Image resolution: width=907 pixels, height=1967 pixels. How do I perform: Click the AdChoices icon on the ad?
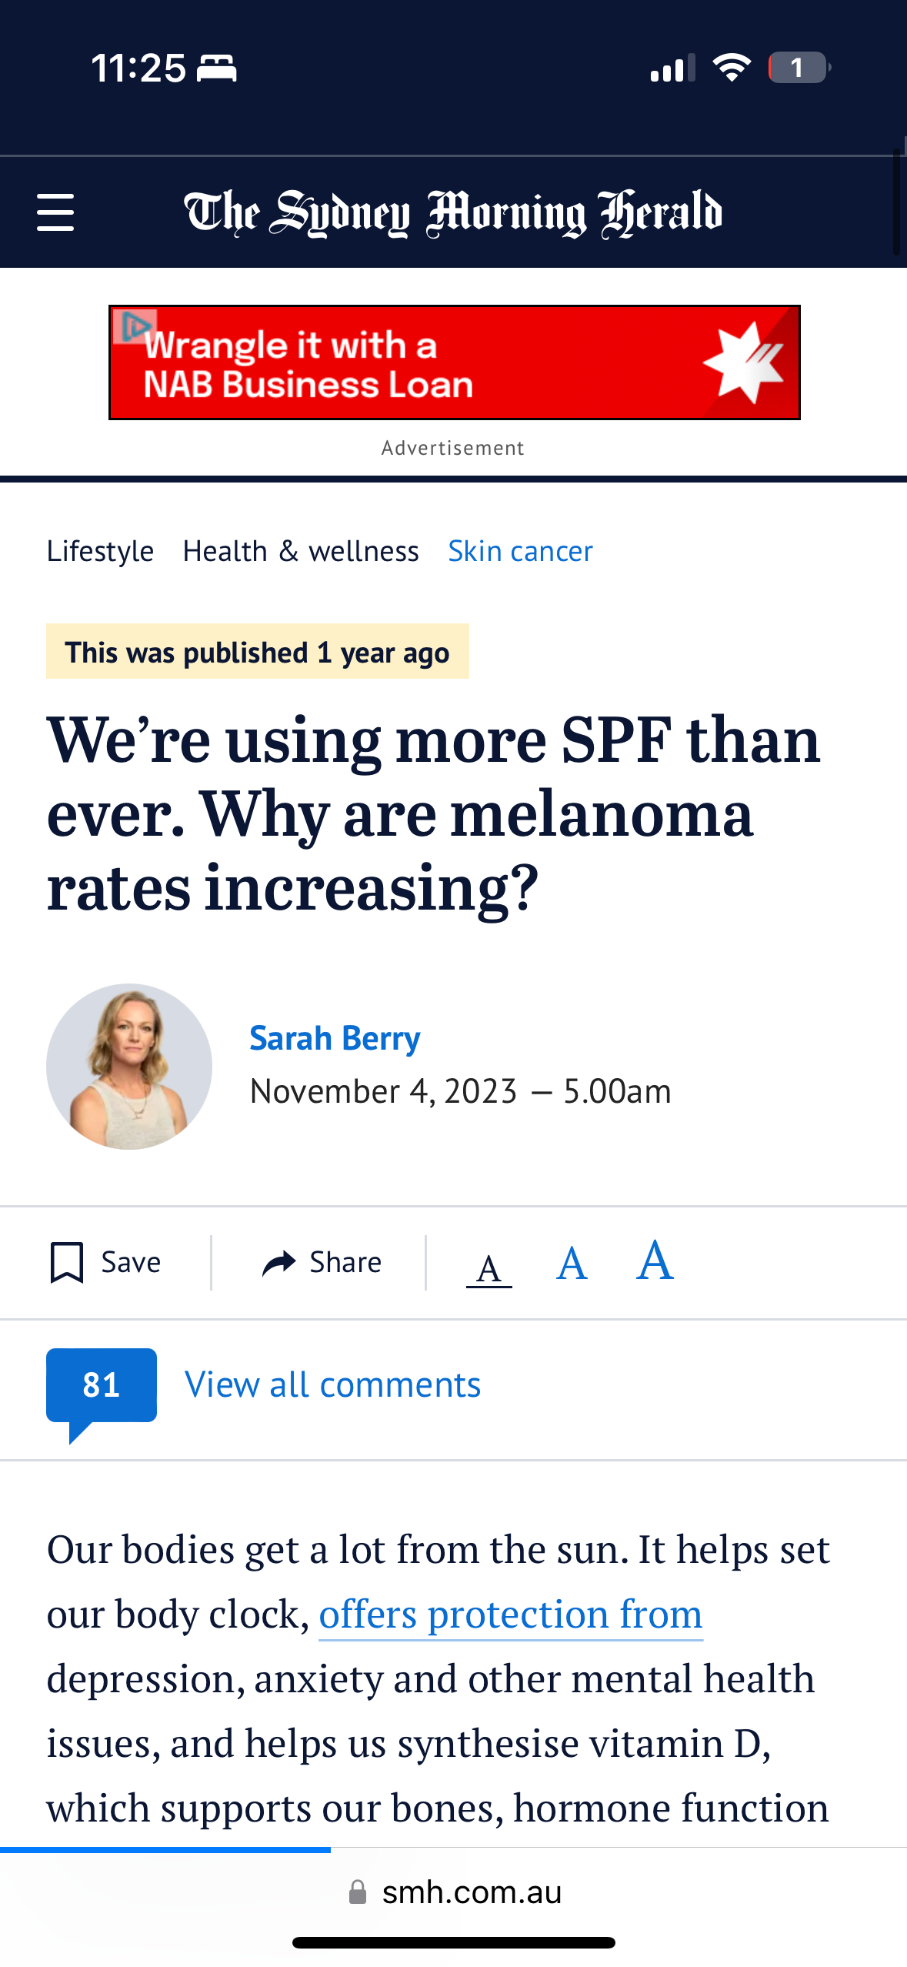click(x=135, y=326)
